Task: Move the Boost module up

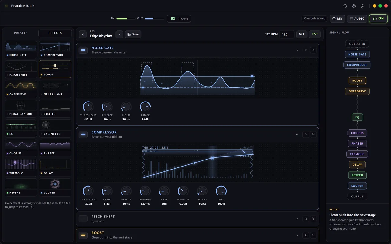Action: 306,235
